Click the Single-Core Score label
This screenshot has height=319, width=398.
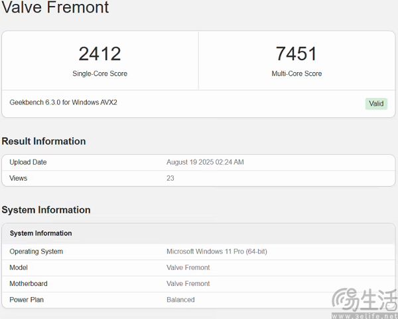(99, 73)
